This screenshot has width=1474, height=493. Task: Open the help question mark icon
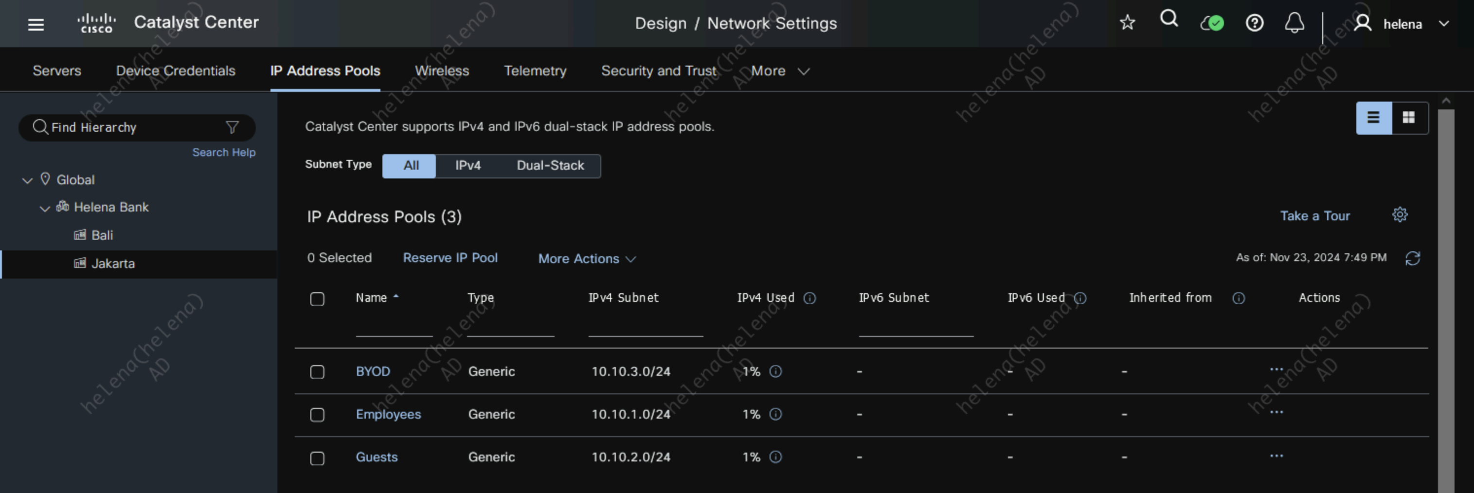[1254, 23]
